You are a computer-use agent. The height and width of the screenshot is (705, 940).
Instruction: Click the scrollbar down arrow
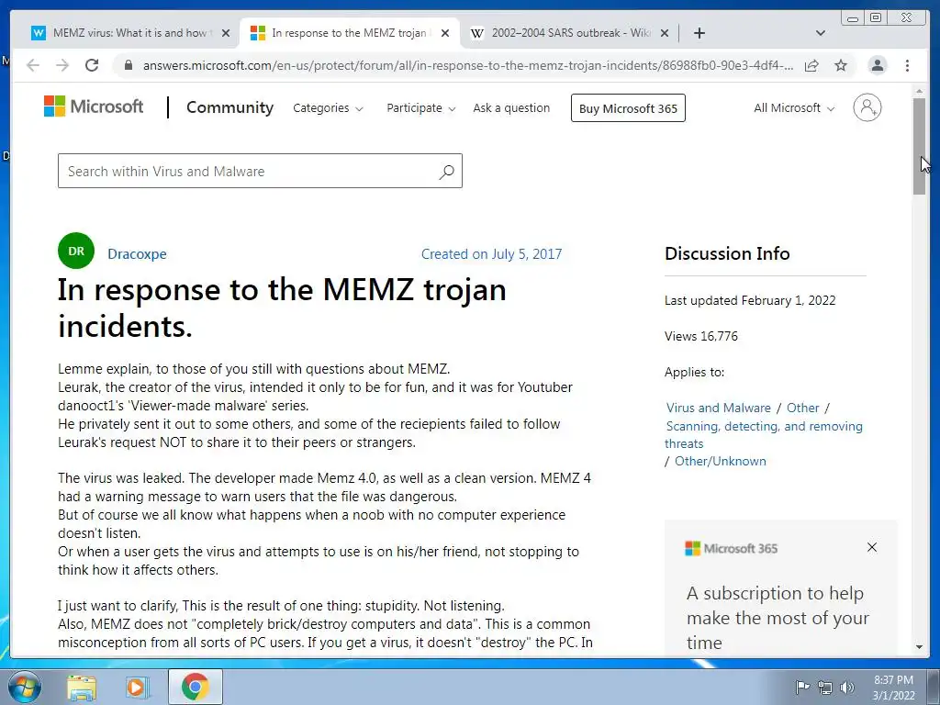[919, 647]
